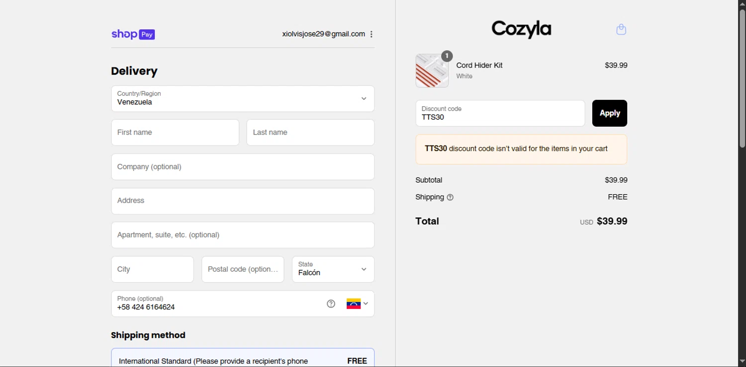Click the White variant label

pos(465,76)
